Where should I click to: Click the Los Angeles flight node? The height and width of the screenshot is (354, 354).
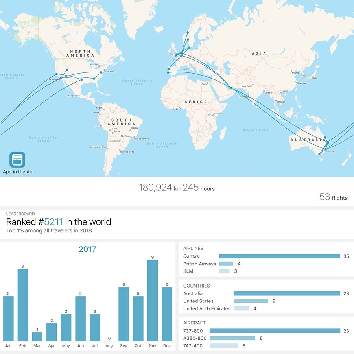click(x=60, y=79)
